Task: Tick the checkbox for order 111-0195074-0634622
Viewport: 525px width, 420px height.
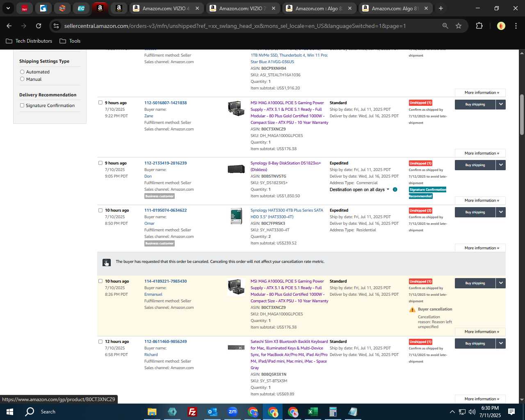Action: click(100, 210)
